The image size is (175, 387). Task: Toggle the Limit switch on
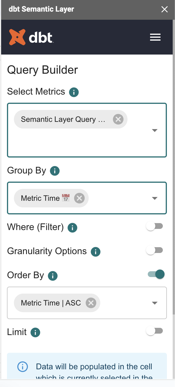tap(155, 331)
